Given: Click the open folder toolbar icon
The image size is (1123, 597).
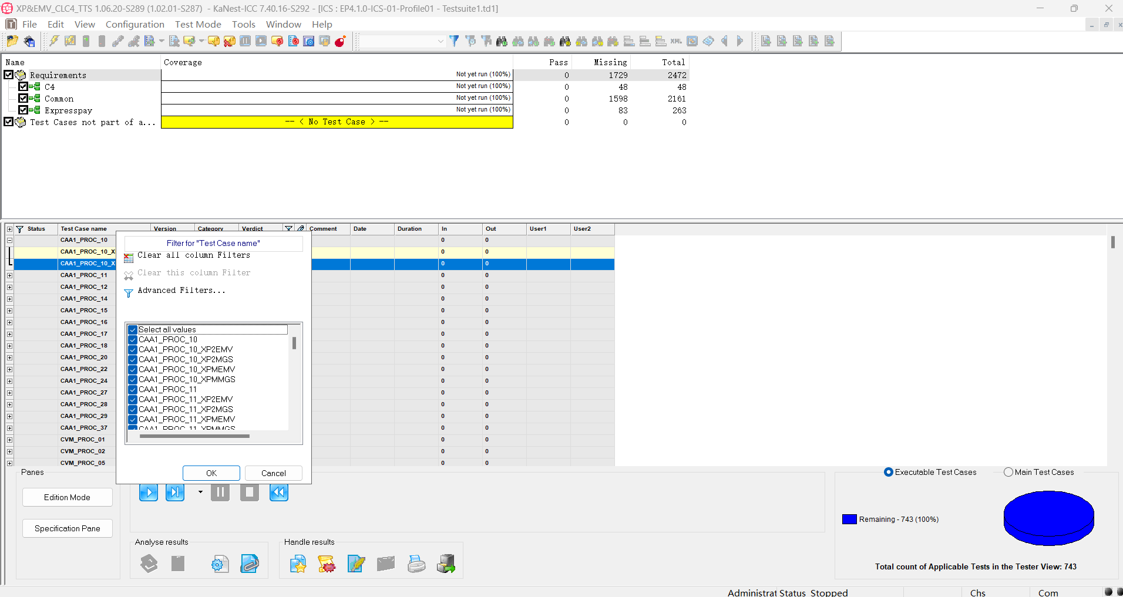Looking at the screenshot, I should tap(12, 41).
